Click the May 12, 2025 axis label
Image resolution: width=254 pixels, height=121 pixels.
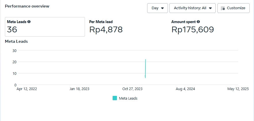tap(238, 89)
